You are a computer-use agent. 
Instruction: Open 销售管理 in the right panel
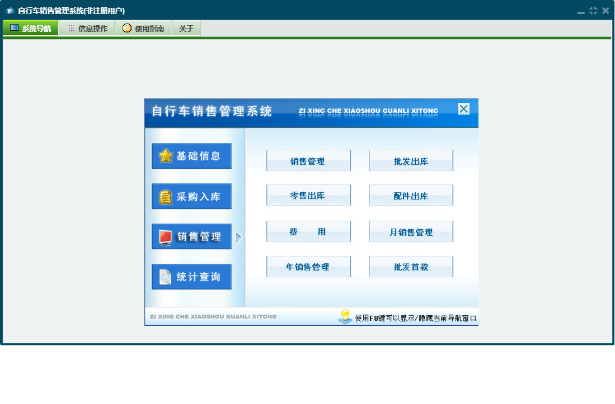point(308,160)
